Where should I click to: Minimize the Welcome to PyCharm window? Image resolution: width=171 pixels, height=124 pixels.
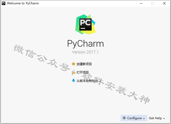141,3
